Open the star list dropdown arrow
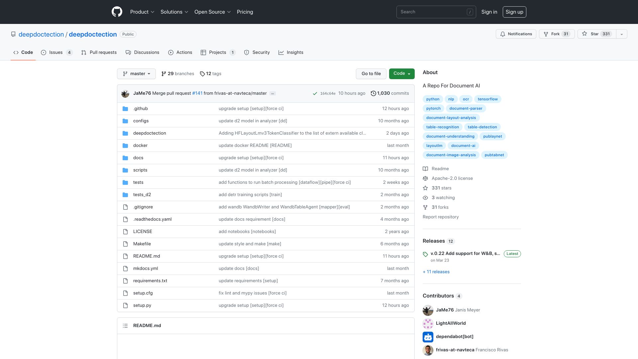The image size is (638, 359). click(622, 34)
